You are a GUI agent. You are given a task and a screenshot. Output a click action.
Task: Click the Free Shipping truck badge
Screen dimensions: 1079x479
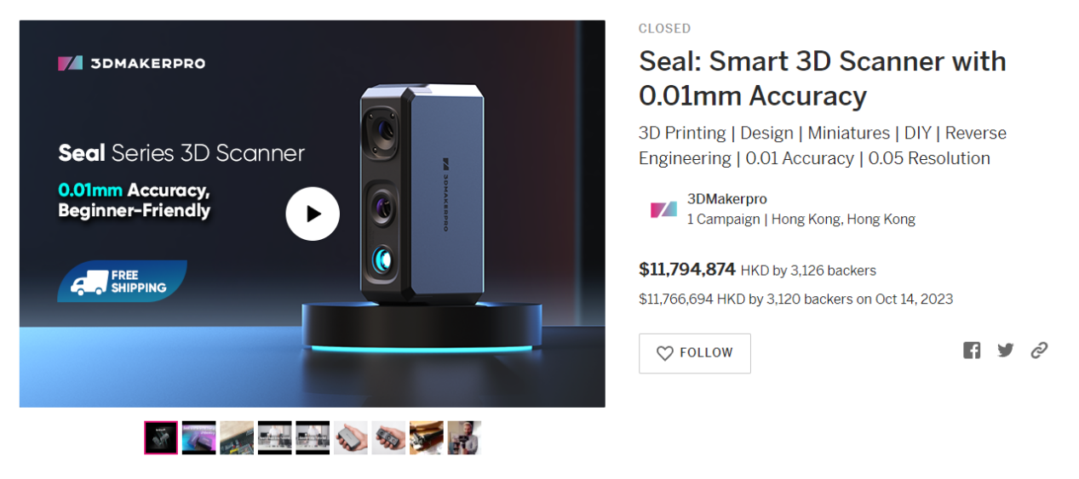click(122, 282)
